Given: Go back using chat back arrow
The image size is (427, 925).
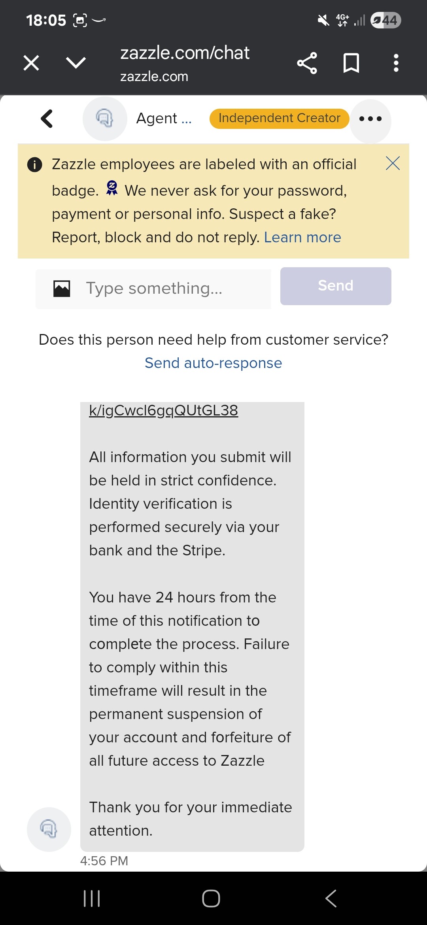Looking at the screenshot, I should point(47,119).
